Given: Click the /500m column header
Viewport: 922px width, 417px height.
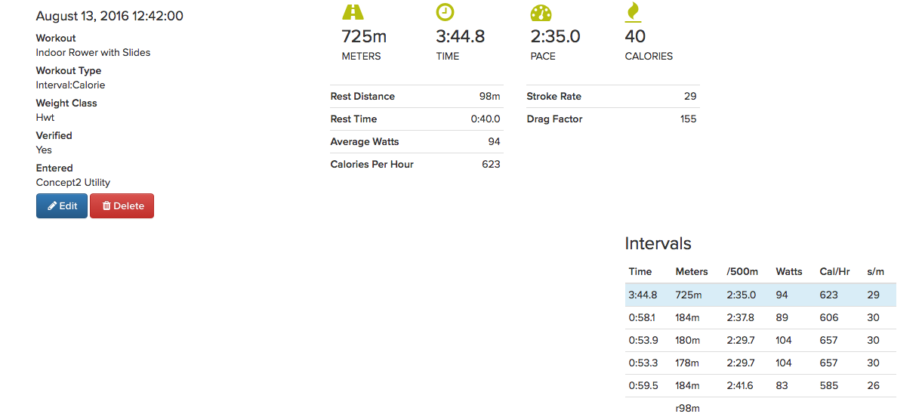Looking at the screenshot, I should [x=740, y=271].
